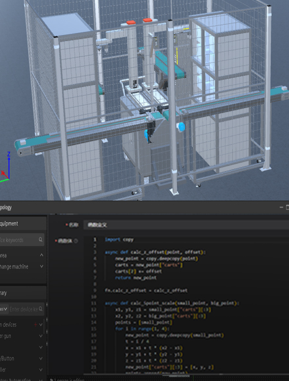
Task: Click line 18 'x = x1 + t * (x2 - x1)'
Action: (x=154, y=347)
